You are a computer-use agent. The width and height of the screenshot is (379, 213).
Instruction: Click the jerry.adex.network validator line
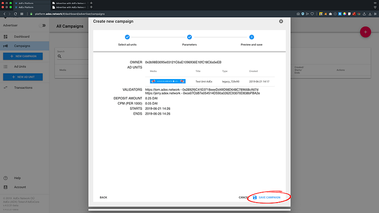click(202, 93)
